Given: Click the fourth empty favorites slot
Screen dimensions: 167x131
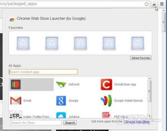Looking at the screenshot, I should (109, 43).
